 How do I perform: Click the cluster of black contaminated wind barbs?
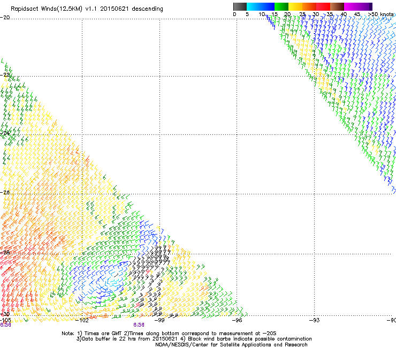(x=151, y=264)
